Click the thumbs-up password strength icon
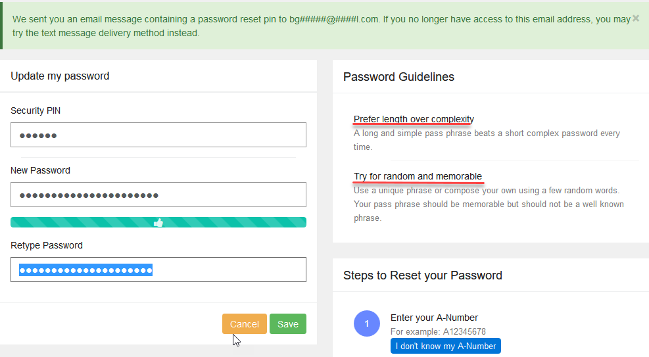This screenshot has width=649, height=357. (158, 223)
